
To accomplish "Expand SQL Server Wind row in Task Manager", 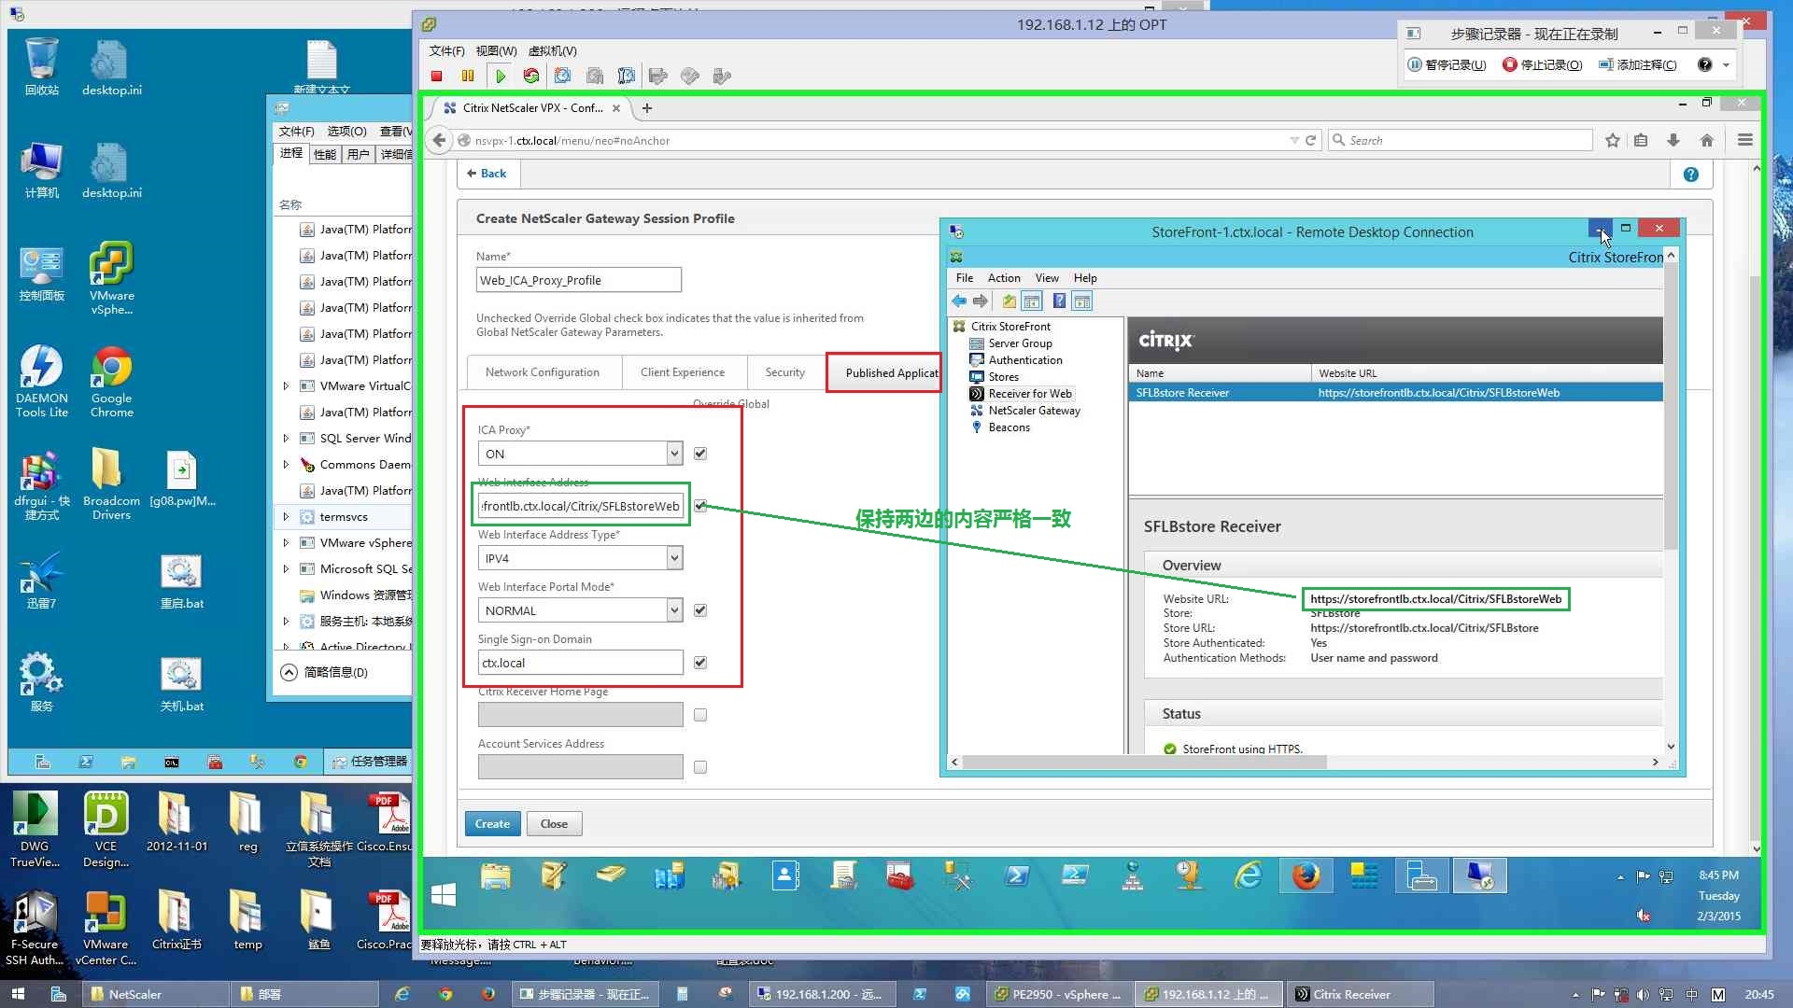I will point(286,438).
